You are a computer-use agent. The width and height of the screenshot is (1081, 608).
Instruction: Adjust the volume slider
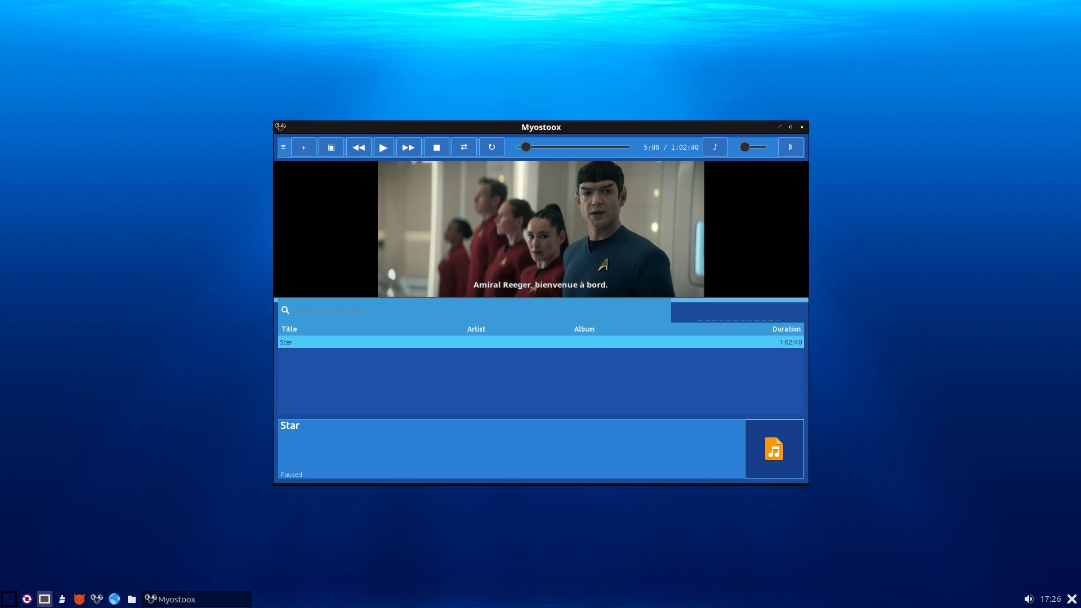click(x=752, y=147)
